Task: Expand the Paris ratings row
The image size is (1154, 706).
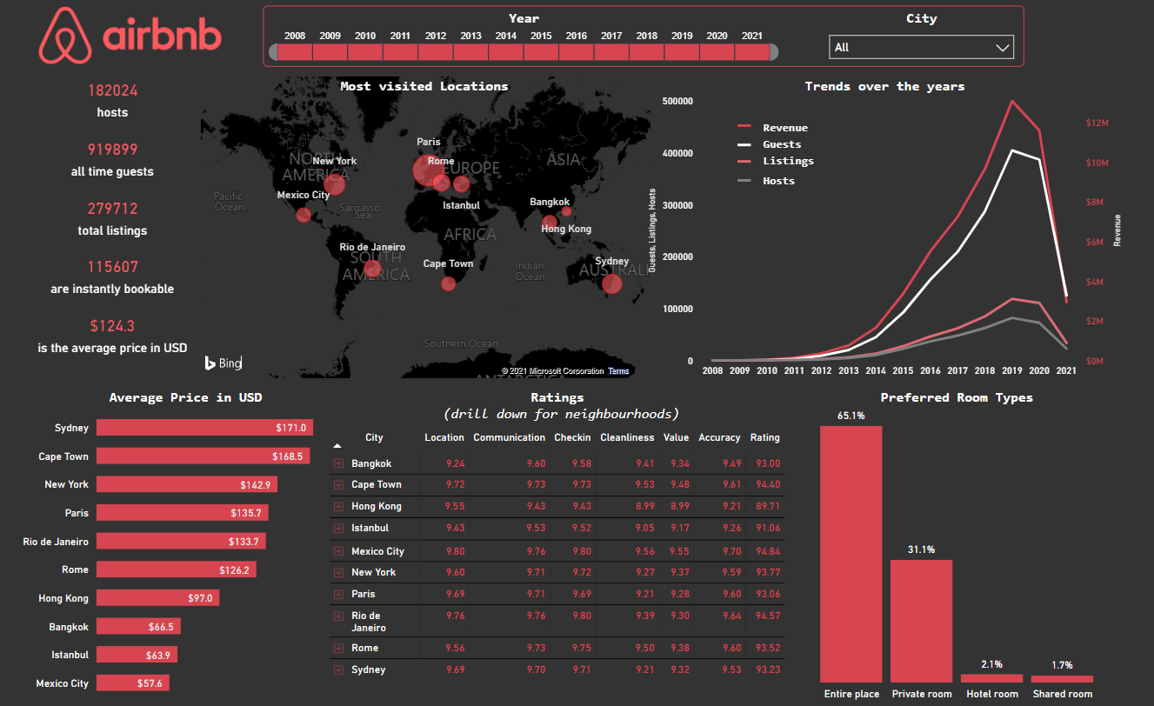Action: (x=338, y=594)
